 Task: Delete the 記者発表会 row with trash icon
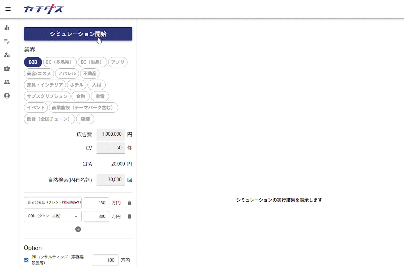(129, 203)
